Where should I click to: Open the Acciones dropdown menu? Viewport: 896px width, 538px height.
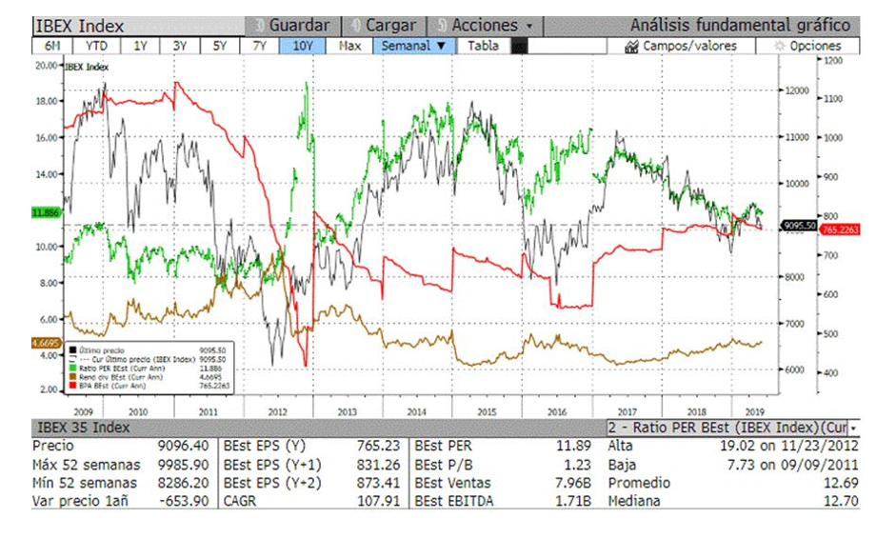(485, 26)
